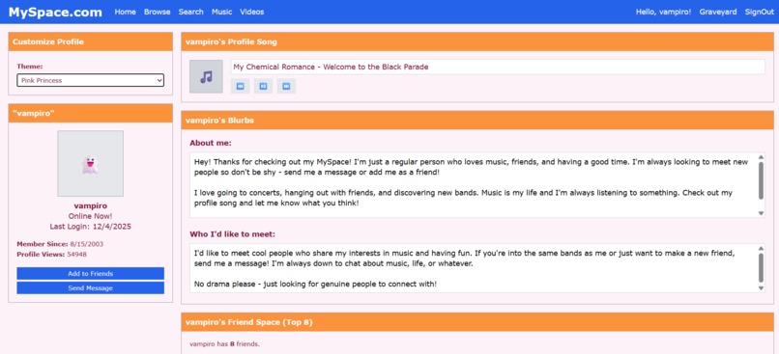
Task: Click the About me scrollbar thumb
Action: 761,180
